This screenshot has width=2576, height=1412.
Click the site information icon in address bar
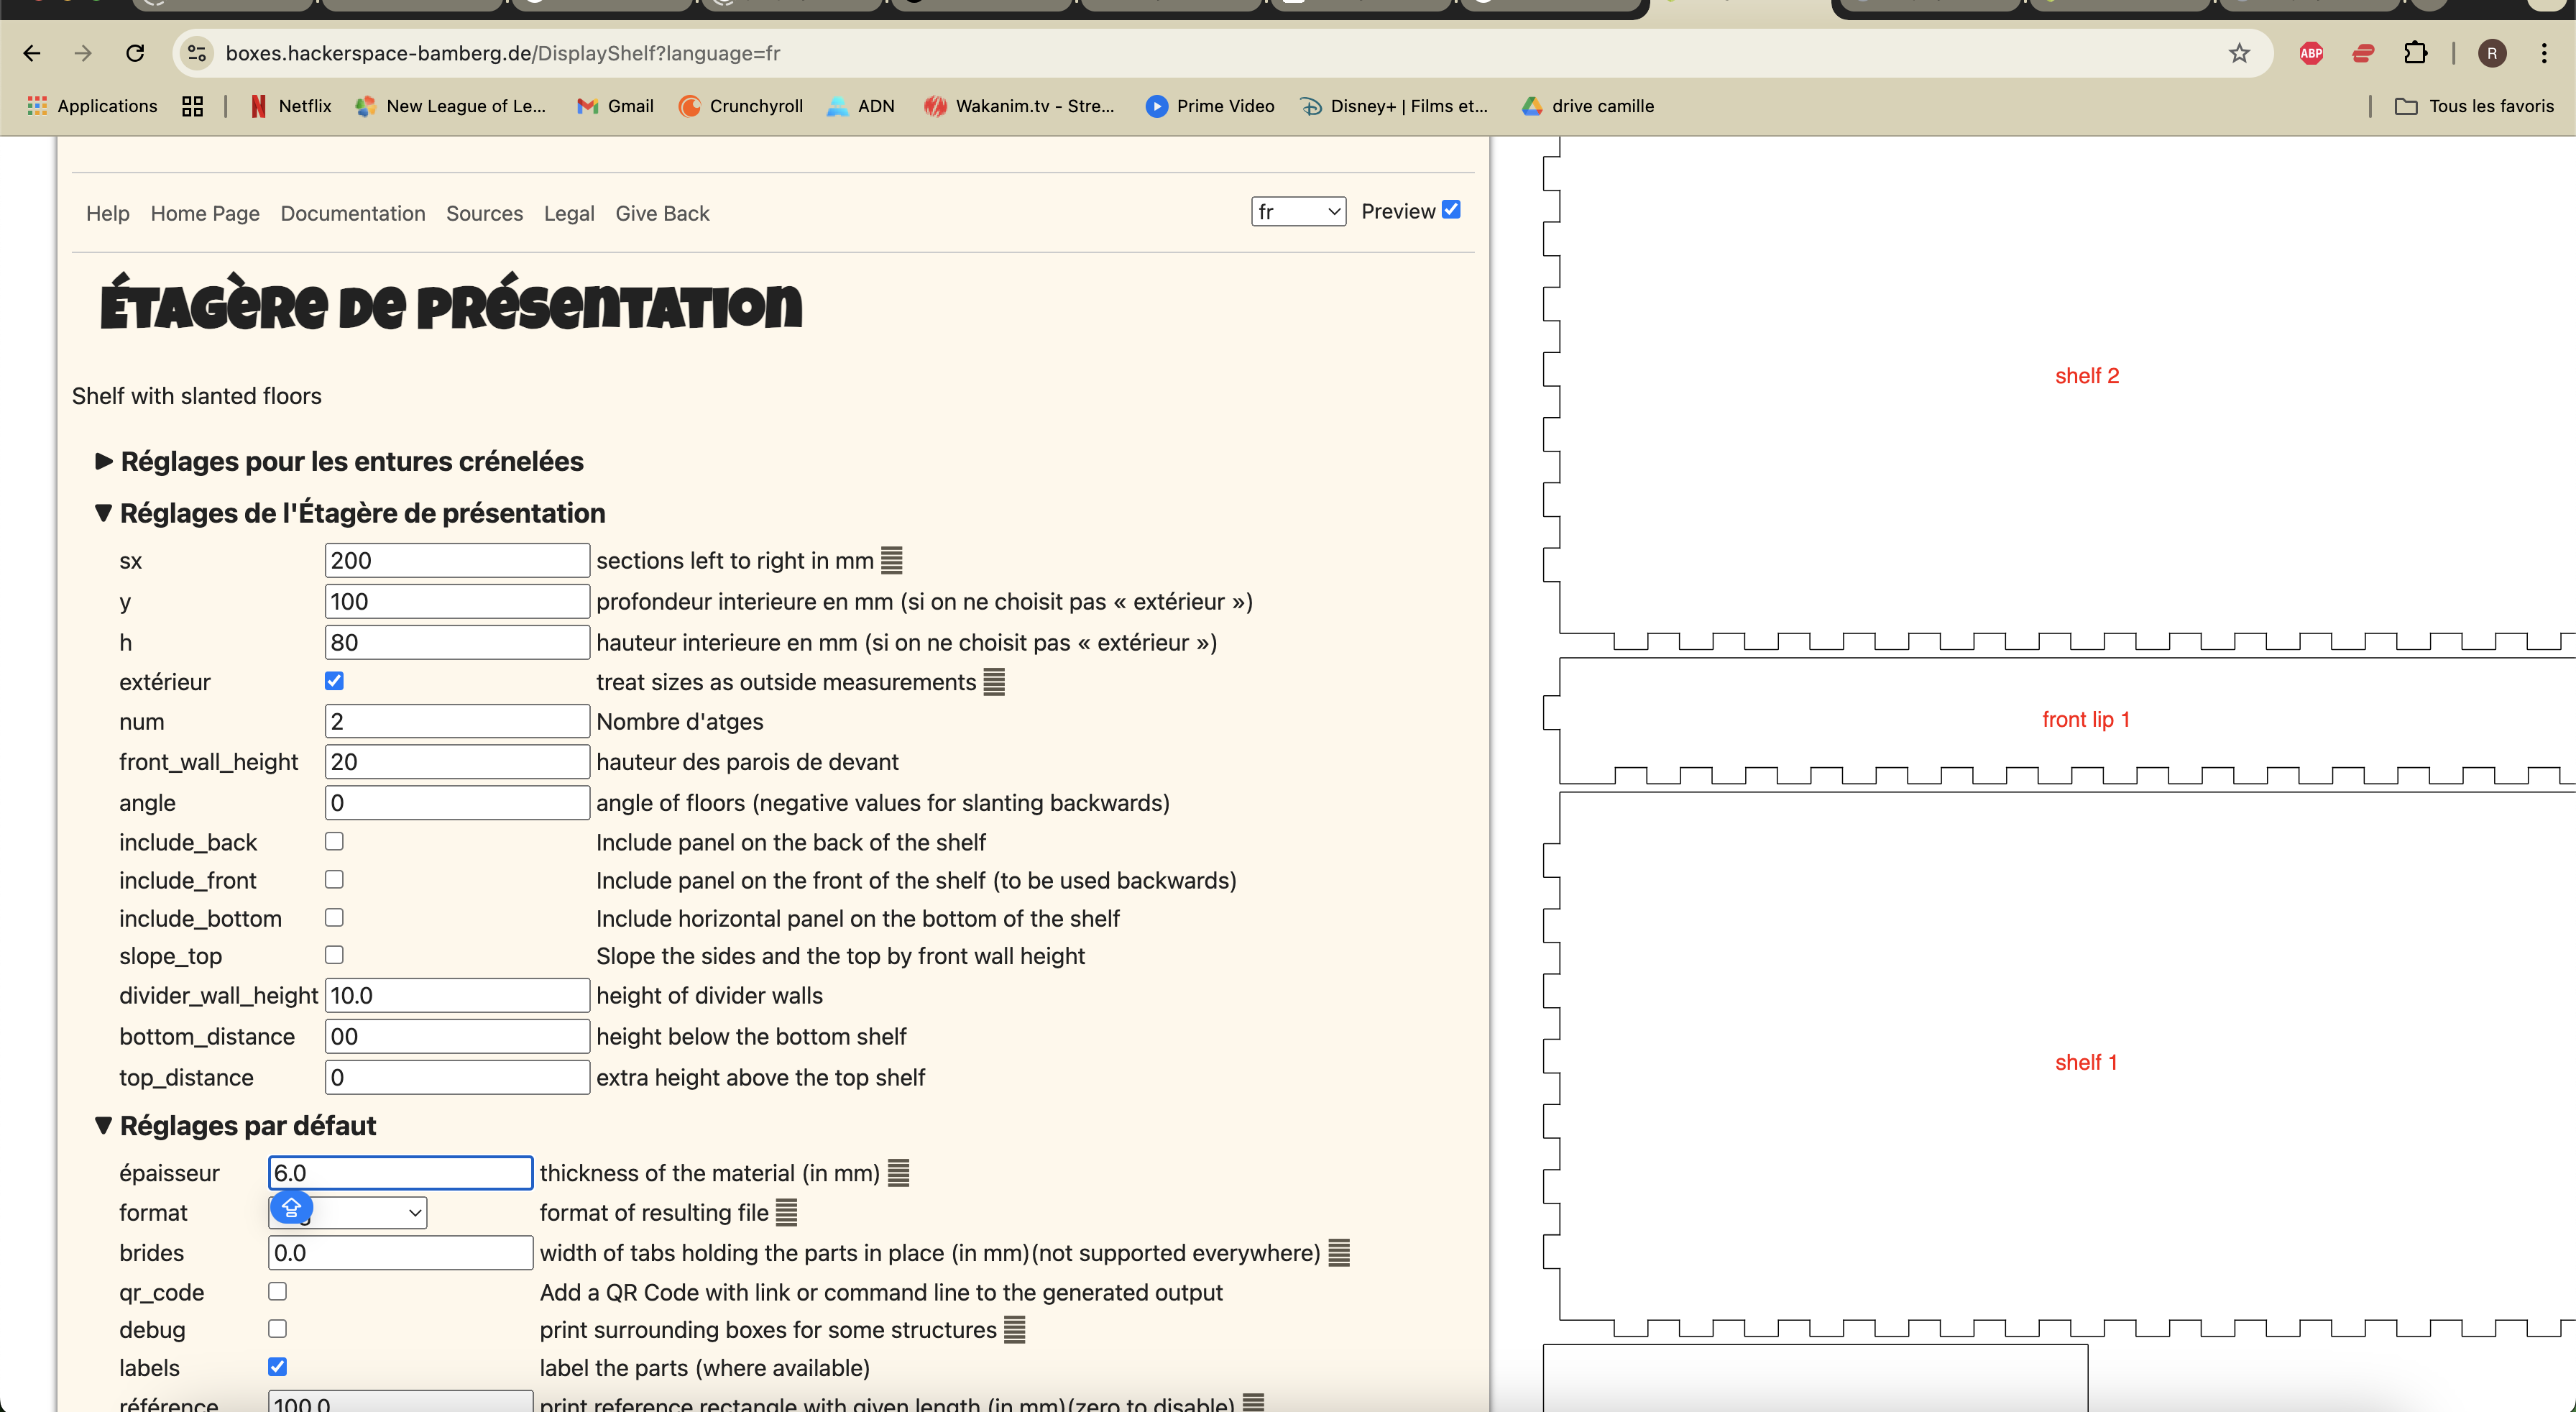click(198, 53)
